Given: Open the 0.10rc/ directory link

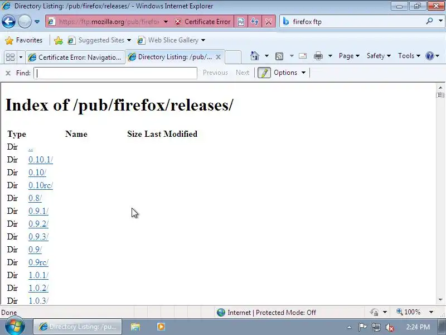Looking at the screenshot, I should click(41, 185).
